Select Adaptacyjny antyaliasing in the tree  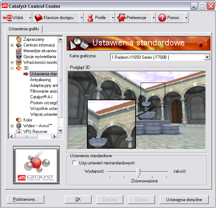44,85
